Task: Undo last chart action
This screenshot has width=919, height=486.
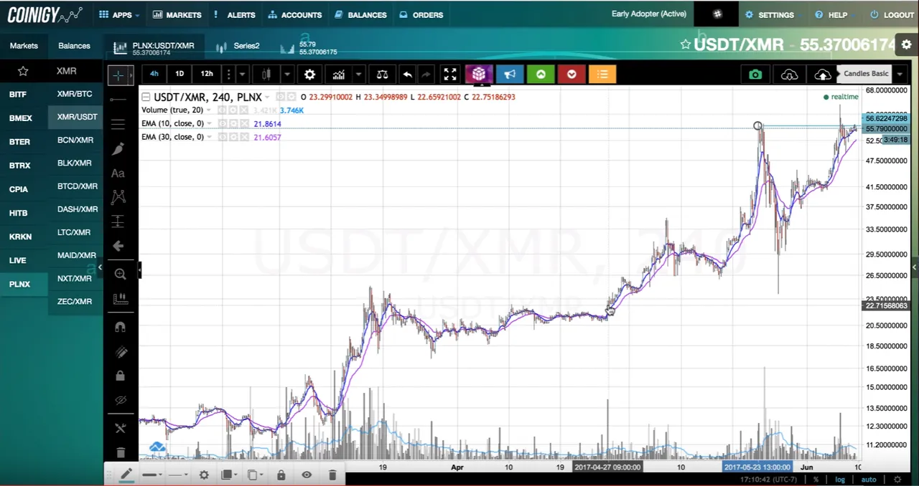Action: 407,74
